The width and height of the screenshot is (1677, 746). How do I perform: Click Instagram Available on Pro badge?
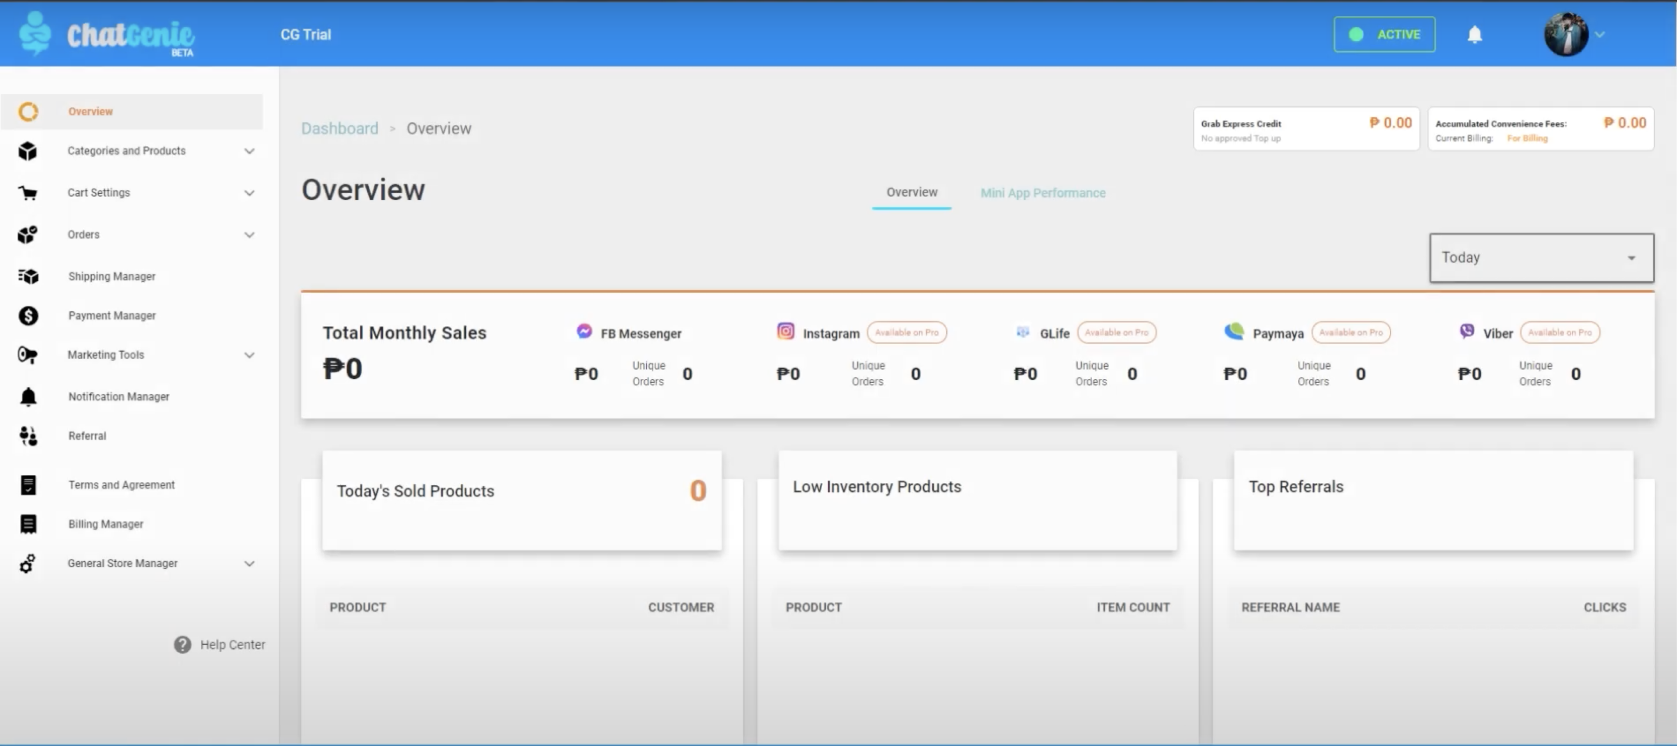tap(906, 332)
